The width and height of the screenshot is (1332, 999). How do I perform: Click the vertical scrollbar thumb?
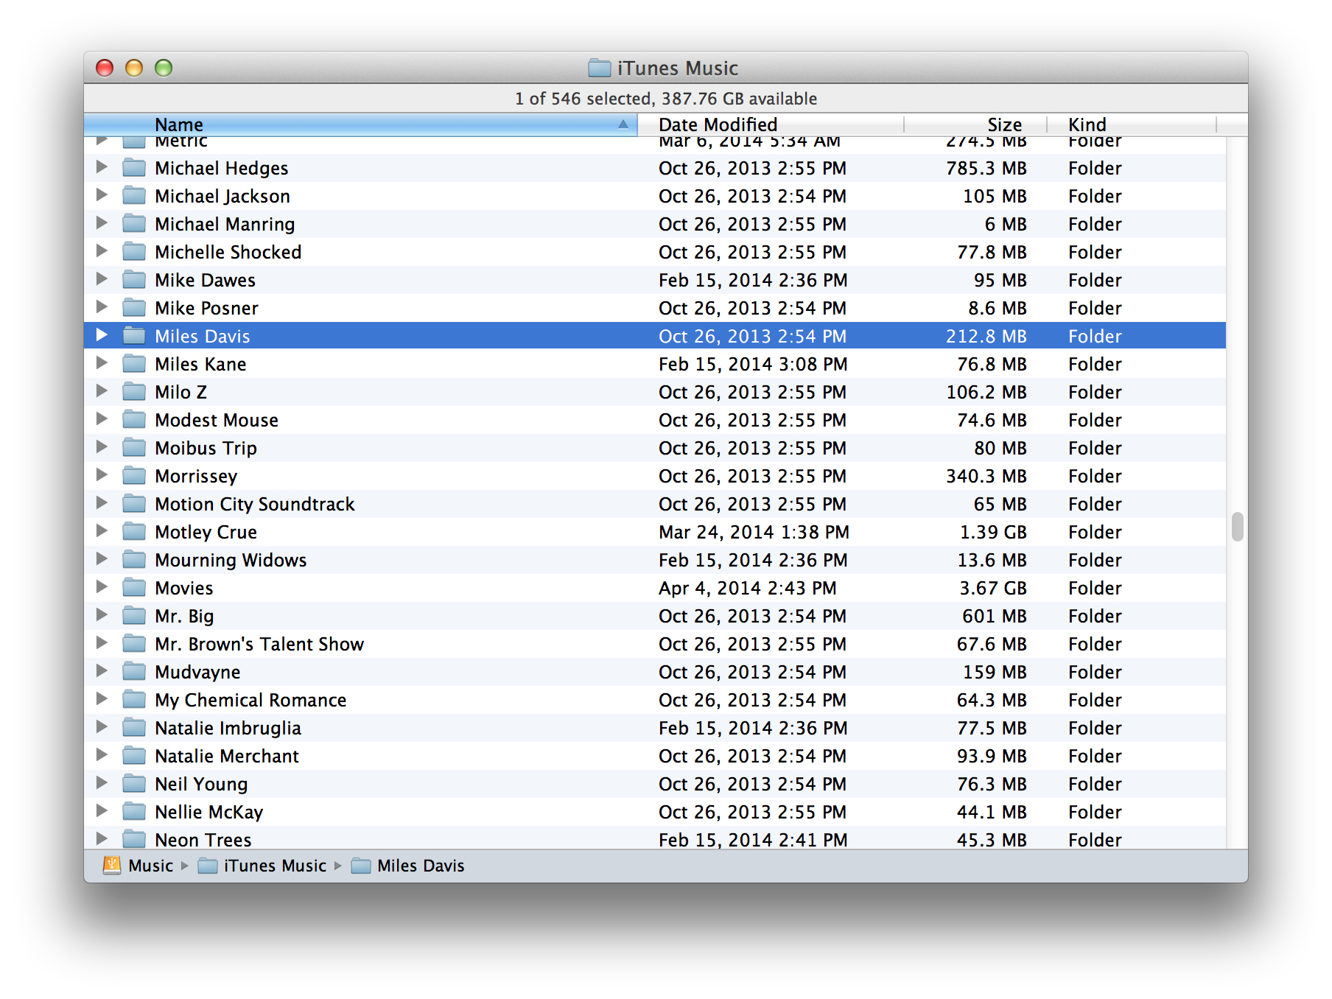pos(1238,527)
